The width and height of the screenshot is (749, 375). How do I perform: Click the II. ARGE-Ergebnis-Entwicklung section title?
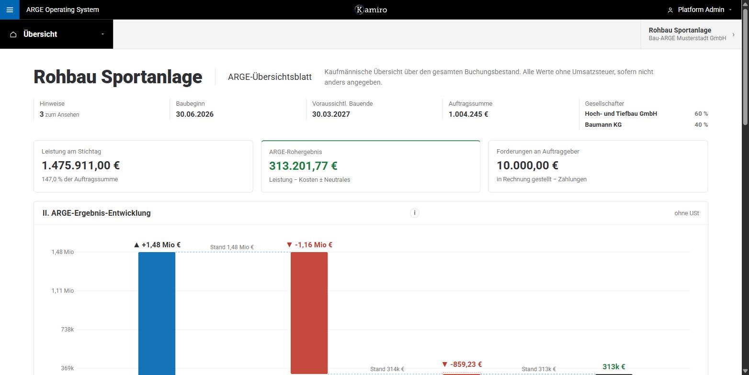(x=96, y=213)
